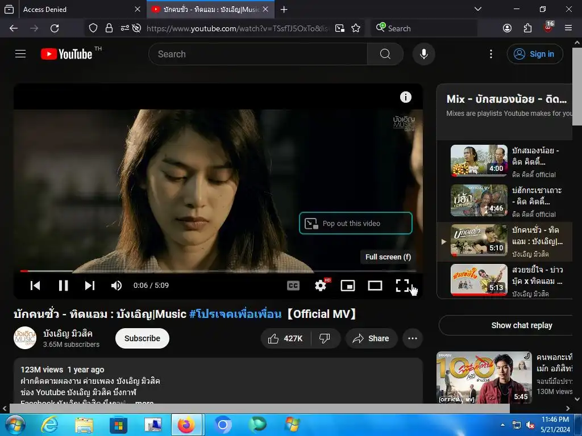Click the Firefox search box

424,28
